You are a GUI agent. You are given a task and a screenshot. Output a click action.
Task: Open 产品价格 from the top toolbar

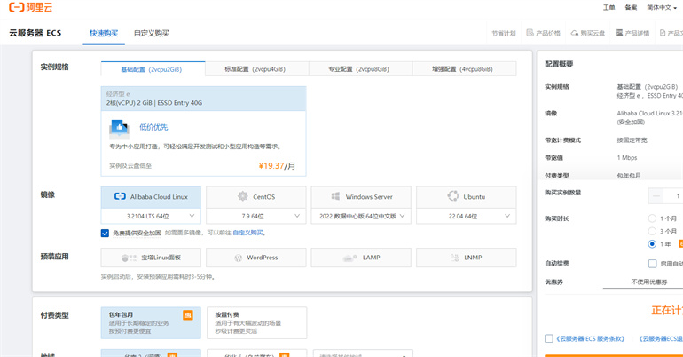543,33
